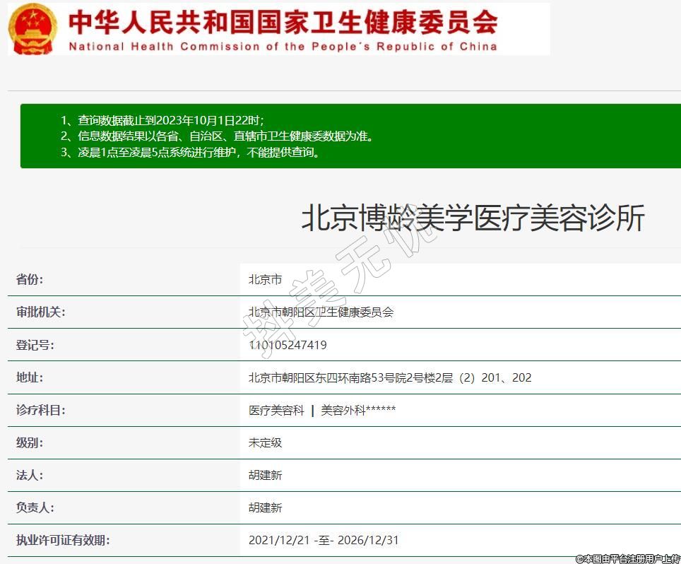
Task: Click the registration number 110105247419
Action: (x=288, y=345)
